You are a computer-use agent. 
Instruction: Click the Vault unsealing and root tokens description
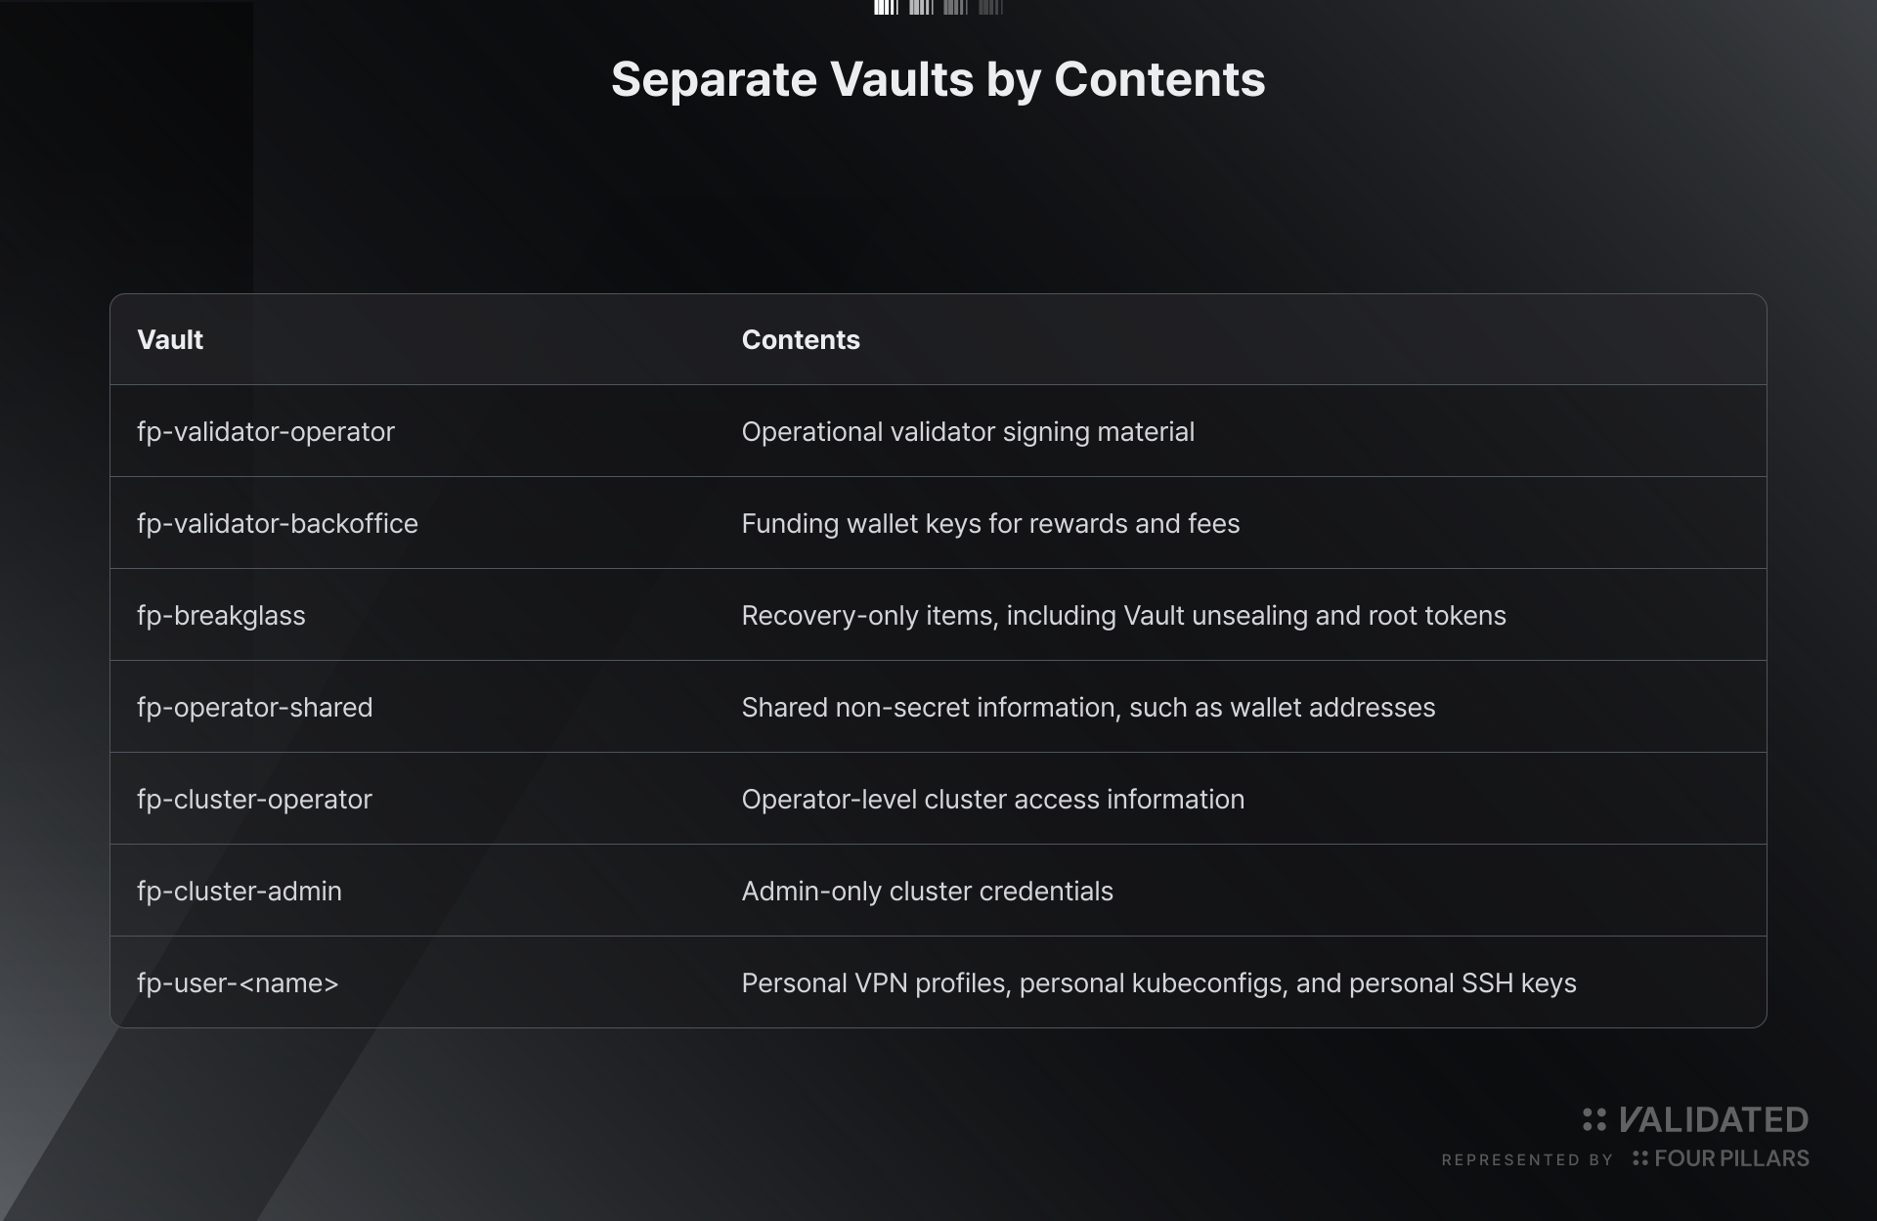[1124, 615]
